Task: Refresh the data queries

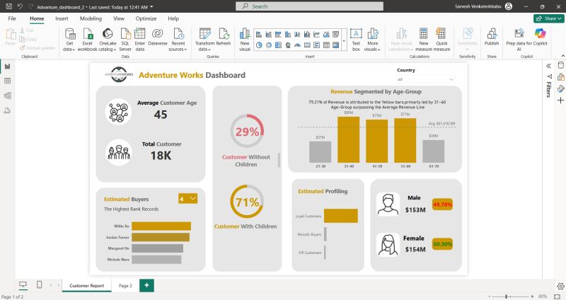Action: [x=224, y=37]
